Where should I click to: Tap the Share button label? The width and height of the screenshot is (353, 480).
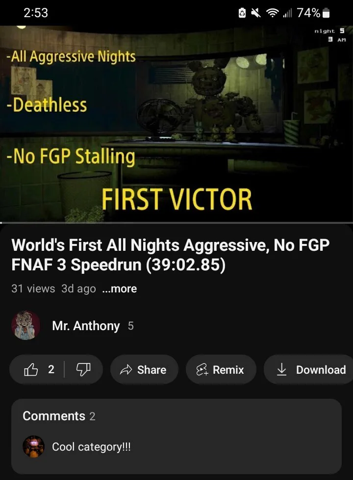151,370
